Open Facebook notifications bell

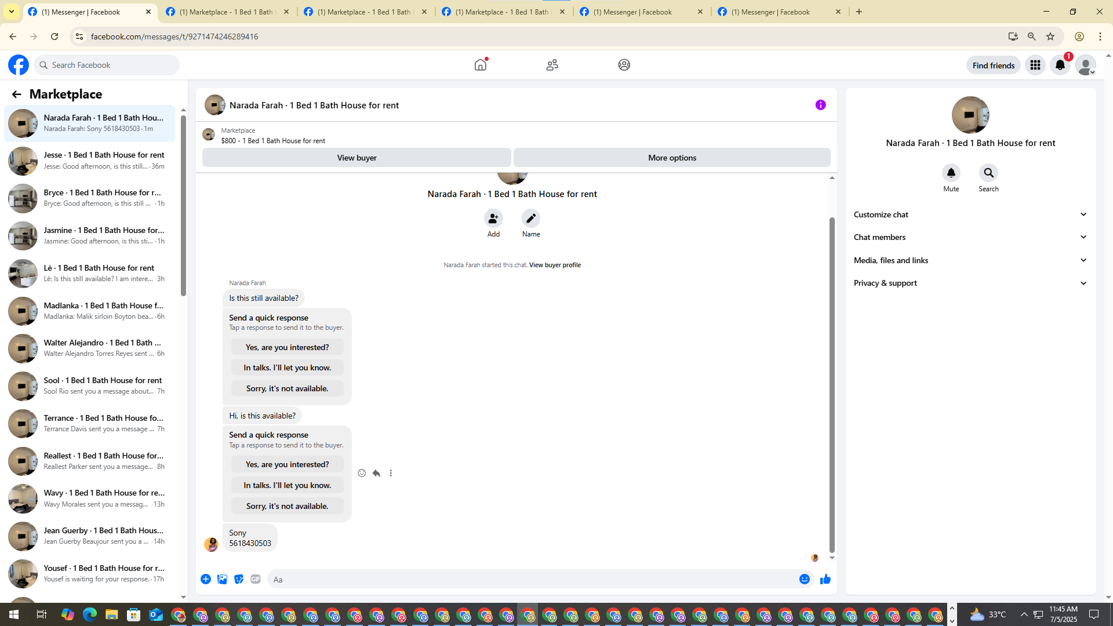[x=1060, y=65]
